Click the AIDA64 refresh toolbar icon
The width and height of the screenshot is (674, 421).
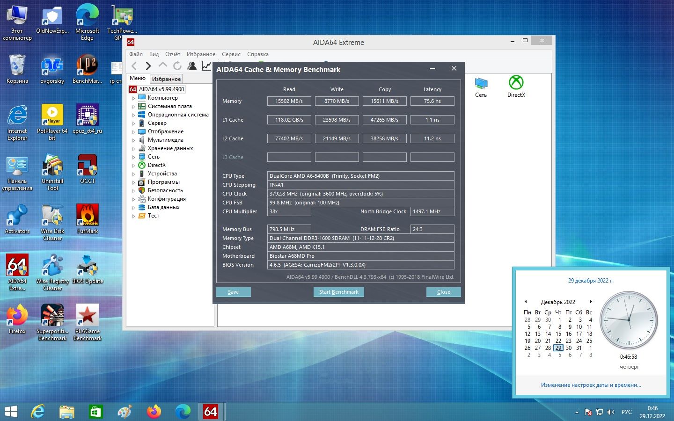[x=177, y=66]
